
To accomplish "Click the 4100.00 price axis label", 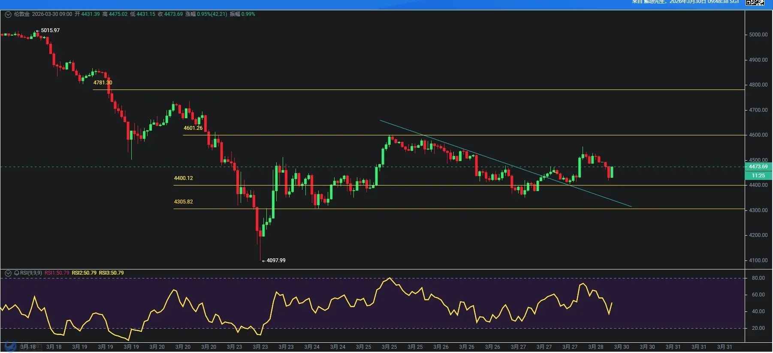I will coord(758,260).
